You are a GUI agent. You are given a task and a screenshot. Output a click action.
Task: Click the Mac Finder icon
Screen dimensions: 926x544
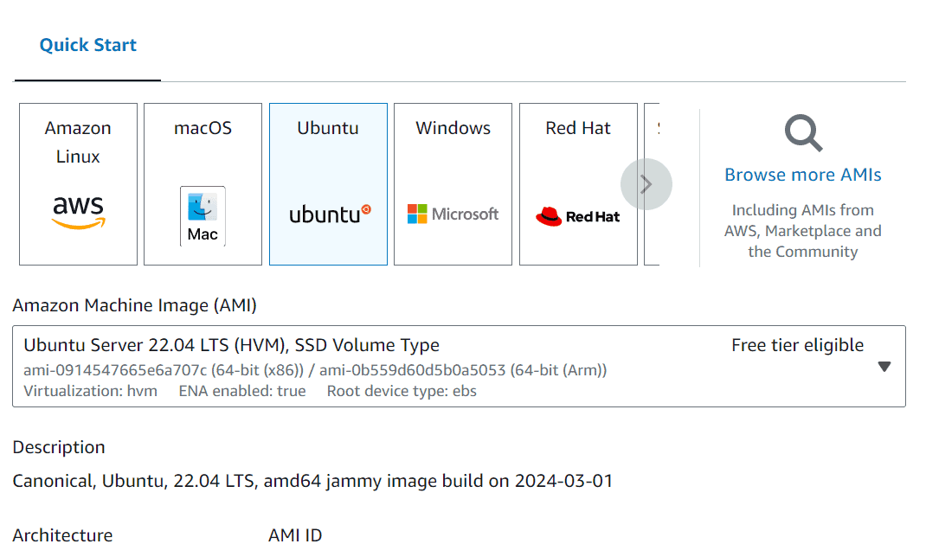[x=203, y=215]
